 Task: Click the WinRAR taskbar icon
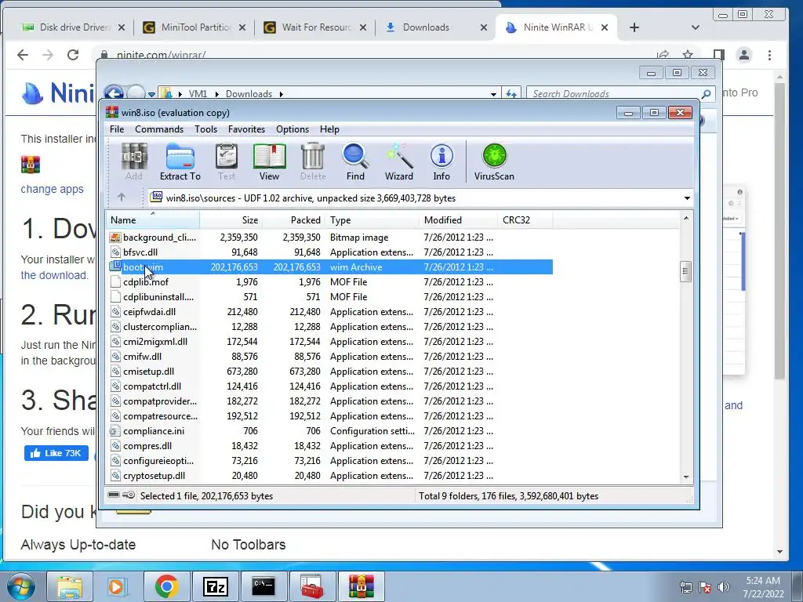click(x=361, y=586)
